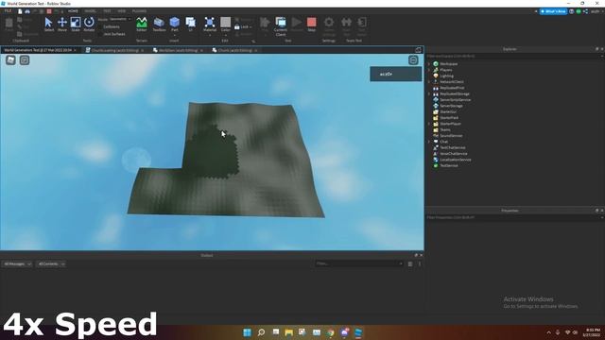Switch to the VIEW ribbon tab
605x340 pixels.
click(x=122, y=11)
